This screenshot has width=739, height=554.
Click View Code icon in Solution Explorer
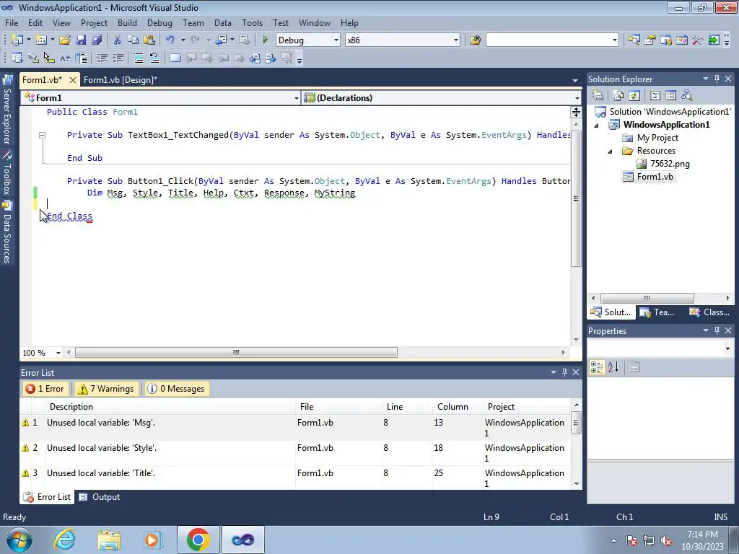pyautogui.click(x=655, y=96)
